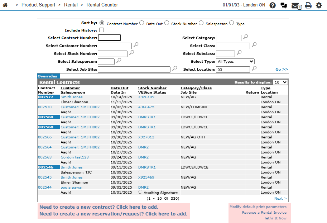Open contract number 002570
Viewport: 327px width, 223px height.
[x=45, y=107]
